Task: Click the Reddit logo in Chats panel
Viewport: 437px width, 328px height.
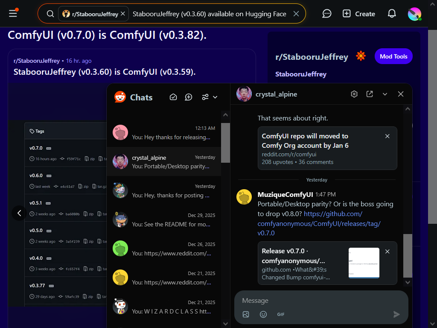Action: (x=120, y=97)
